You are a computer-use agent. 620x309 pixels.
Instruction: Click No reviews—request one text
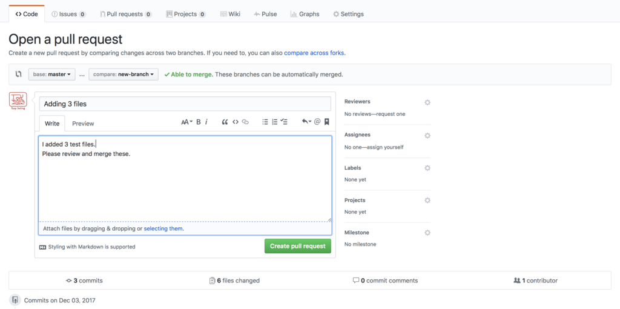tap(375, 114)
